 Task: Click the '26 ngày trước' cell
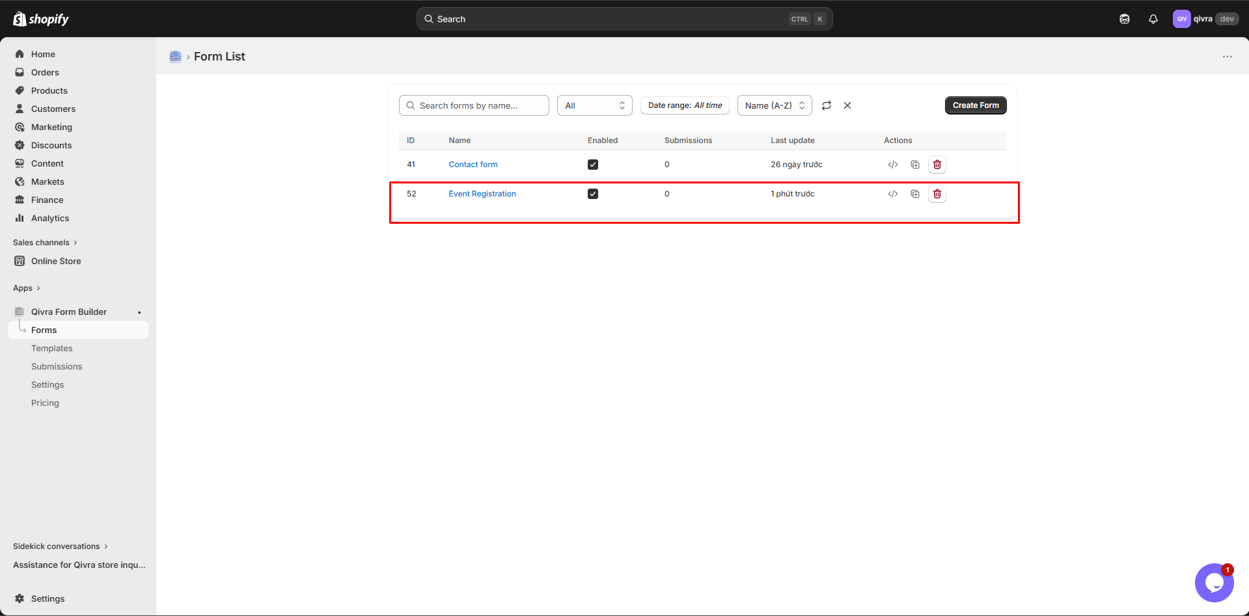(797, 165)
